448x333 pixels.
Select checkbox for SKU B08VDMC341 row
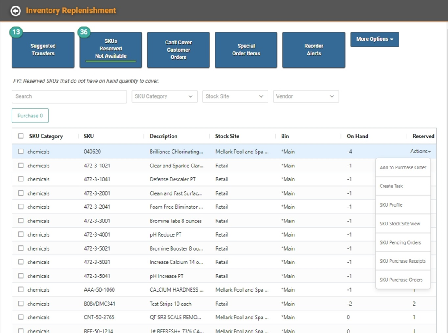(21, 304)
